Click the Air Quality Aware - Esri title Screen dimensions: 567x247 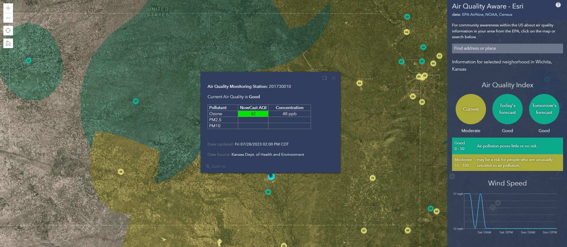point(488,6)
